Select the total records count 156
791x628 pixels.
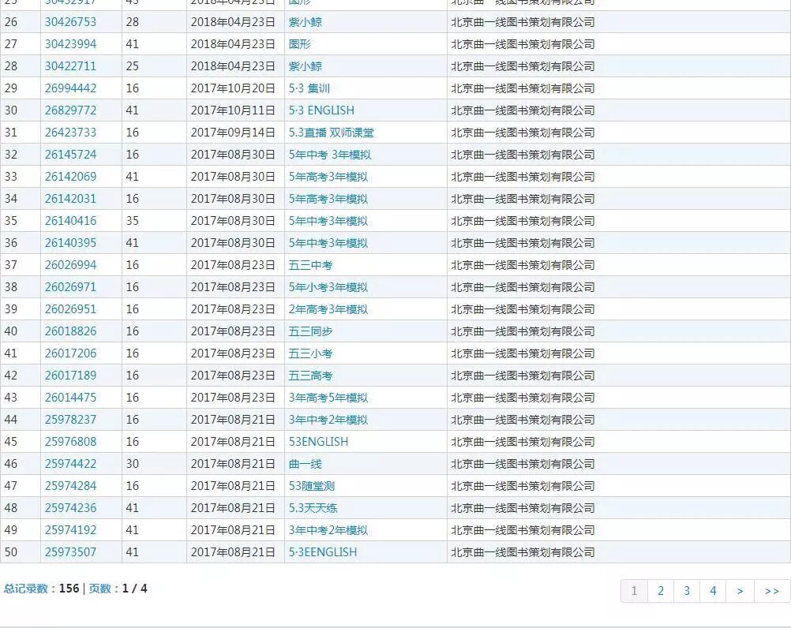pos(69,589)
